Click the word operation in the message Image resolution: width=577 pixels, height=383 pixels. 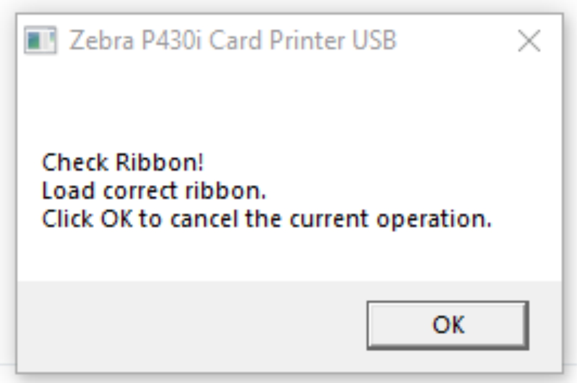(x=434, y=220)
